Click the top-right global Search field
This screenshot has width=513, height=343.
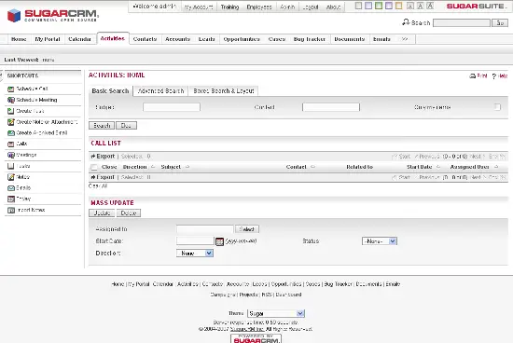[462, 23]
